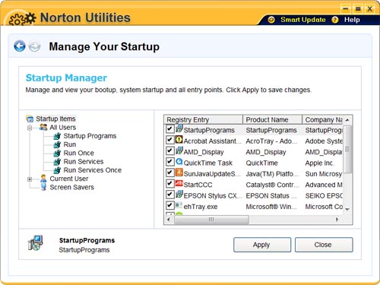This screenshot has width=380, height=285.
Task: Click the Startup Items folder icon
Action: coord(30,119)
